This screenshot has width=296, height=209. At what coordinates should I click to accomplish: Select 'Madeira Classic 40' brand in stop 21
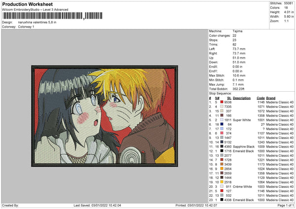pyautogui.click(x=280, y=191)
